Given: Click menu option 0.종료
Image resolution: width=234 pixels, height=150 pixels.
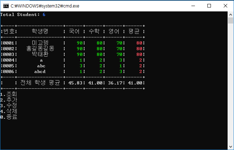Looking at the screenshot, I should tap(9, 117).
